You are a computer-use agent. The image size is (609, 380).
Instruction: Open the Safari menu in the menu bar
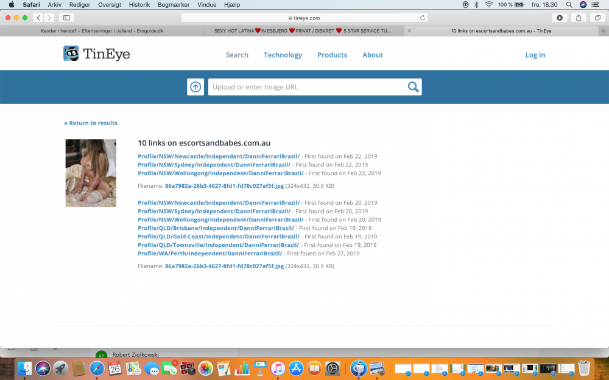point(31,5)
